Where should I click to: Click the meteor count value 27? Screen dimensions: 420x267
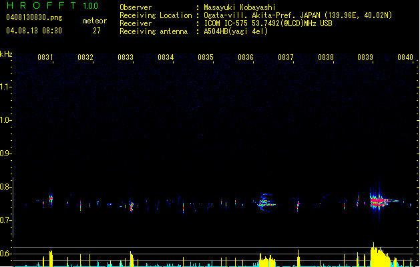point(97,31)
